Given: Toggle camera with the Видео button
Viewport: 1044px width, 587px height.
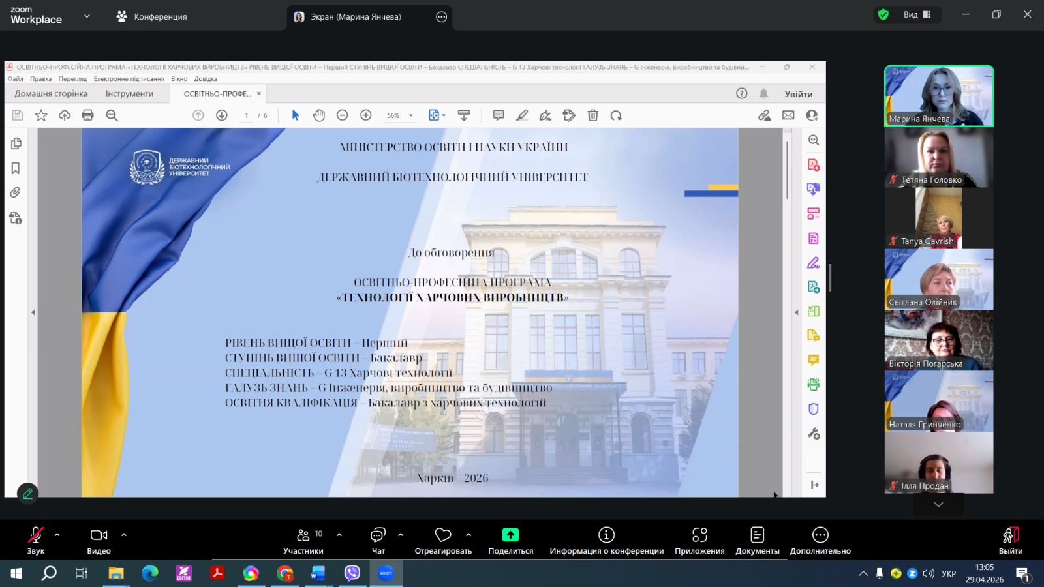Looking at the screenshot, I should (99, 541).
